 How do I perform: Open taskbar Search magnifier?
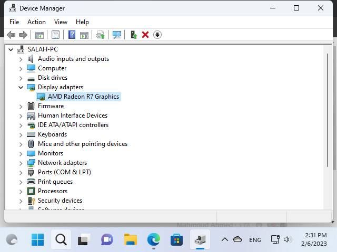point(61,239)
